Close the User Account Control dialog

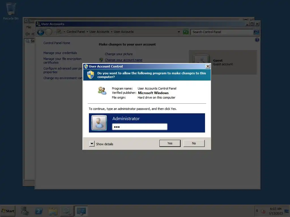point(208,66)
